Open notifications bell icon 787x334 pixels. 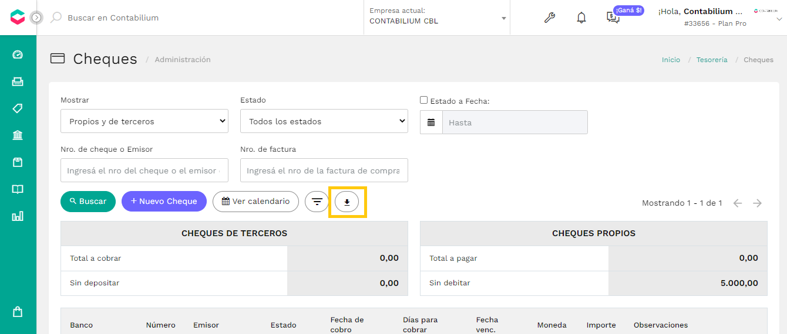pos(581,18)
